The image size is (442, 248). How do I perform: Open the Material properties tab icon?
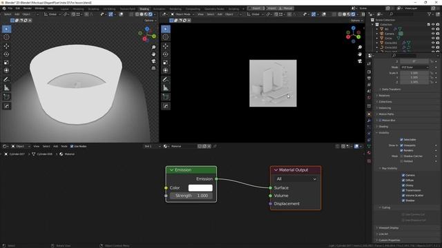coord(369,153)
